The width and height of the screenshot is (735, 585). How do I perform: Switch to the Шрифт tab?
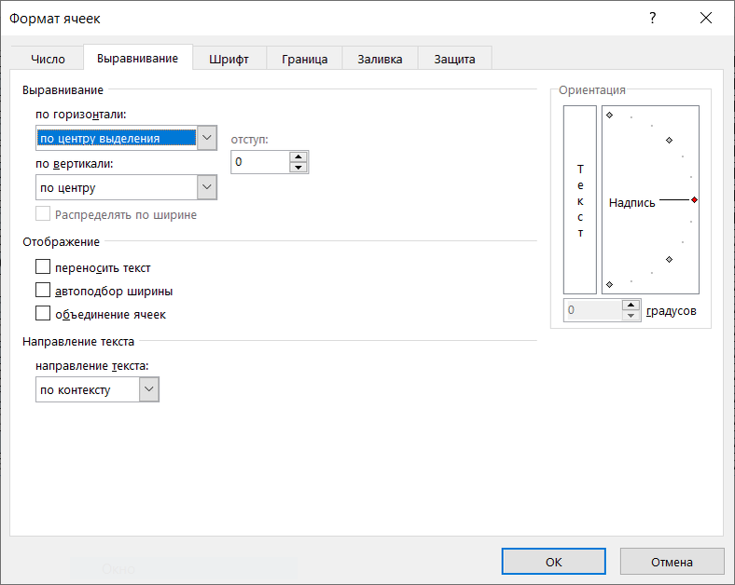coord(229,59)
